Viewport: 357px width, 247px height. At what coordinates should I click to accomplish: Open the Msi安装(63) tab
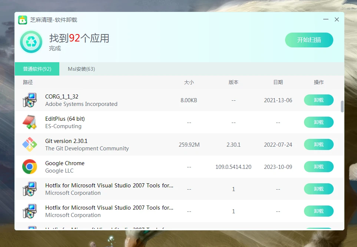click(x=81, y=69)
